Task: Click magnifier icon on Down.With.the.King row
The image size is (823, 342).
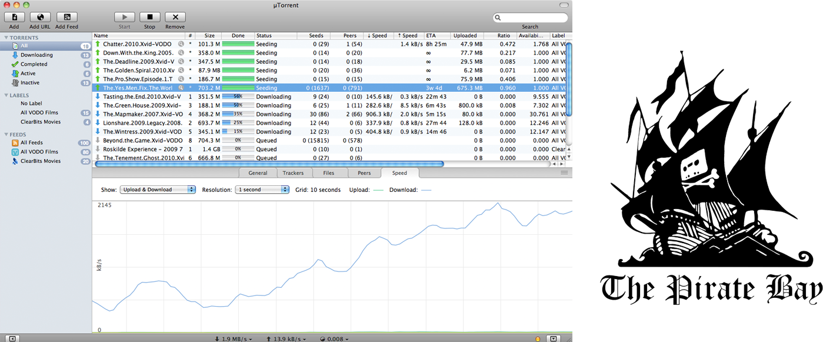Action: coord(181,53)
